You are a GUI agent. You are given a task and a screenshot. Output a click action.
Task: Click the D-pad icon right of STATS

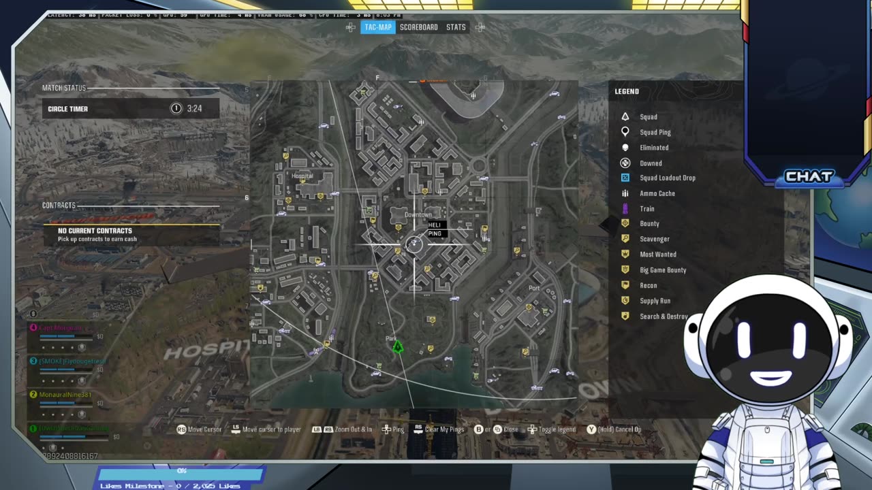tap(480, 27)
